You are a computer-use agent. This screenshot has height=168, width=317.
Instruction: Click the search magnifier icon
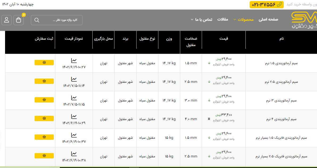point(37,20)
